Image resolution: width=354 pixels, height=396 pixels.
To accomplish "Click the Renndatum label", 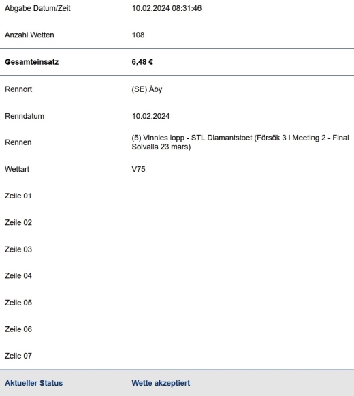I will [25, 116].
